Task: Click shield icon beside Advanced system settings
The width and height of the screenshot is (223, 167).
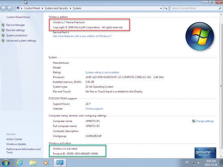Action: pyautogui.click(x=3, y=41)
